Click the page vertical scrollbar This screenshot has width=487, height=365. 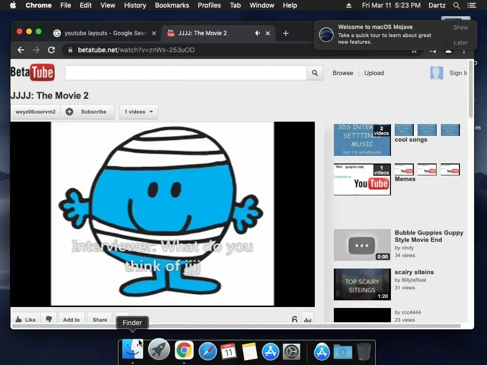471,89
